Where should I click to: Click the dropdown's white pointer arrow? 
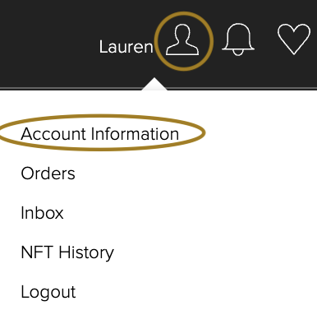coord(154,84)
